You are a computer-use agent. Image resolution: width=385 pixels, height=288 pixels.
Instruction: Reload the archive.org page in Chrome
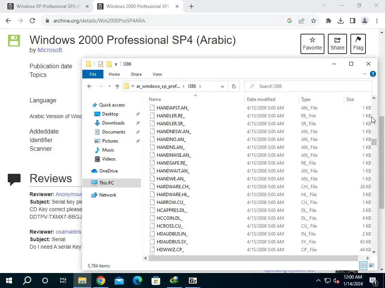point(32,21)
